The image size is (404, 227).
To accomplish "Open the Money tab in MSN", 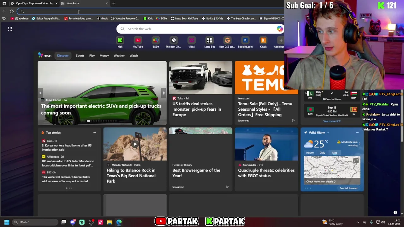I will (x=104, y=55).
